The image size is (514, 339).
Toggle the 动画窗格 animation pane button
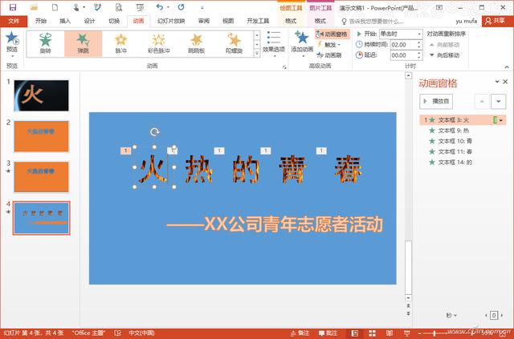[x=332, y=34]
